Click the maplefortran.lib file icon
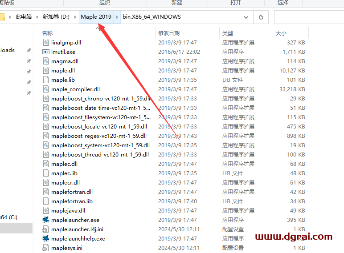344x253 pixels. (46, 201)
